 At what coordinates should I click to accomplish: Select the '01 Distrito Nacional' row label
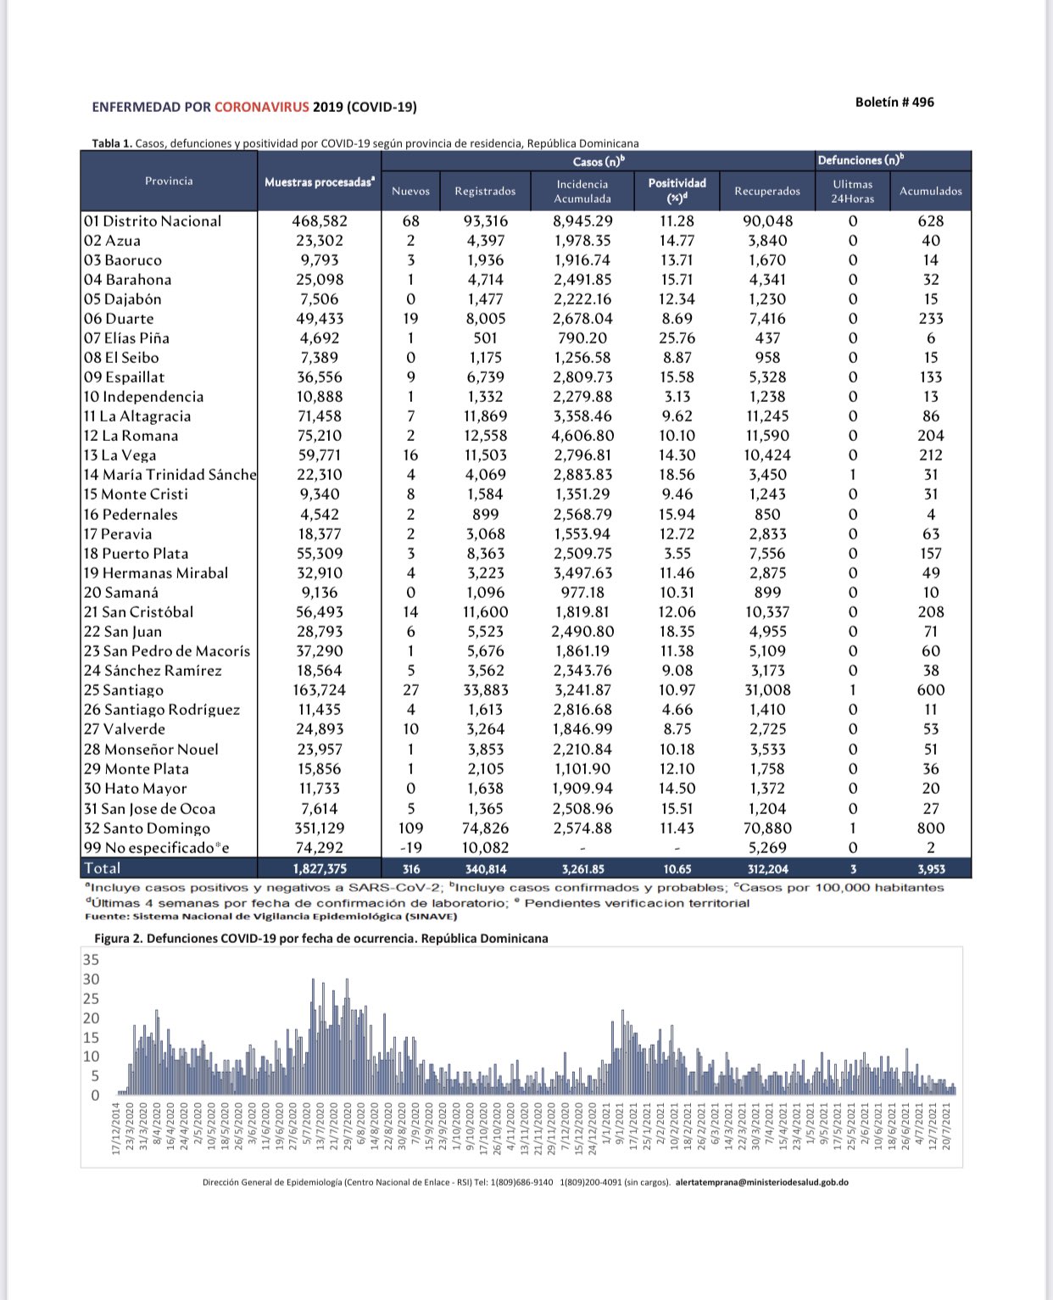coord(153,220)
